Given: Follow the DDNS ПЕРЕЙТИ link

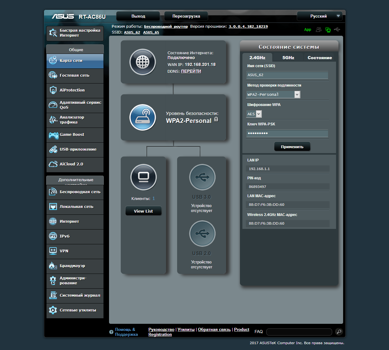Looking at the screenshot, I should pyautogui.click(x=191, y=71).
